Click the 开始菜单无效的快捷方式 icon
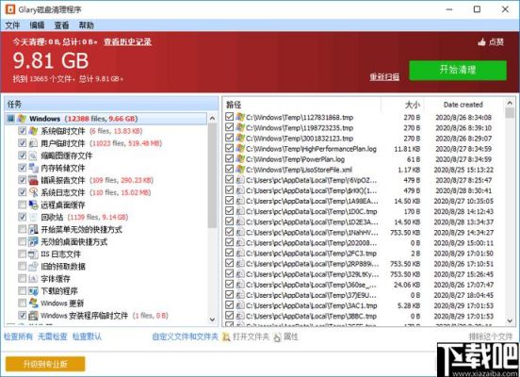The width and height of the screenshot is (520, 377). click(33, 229)
